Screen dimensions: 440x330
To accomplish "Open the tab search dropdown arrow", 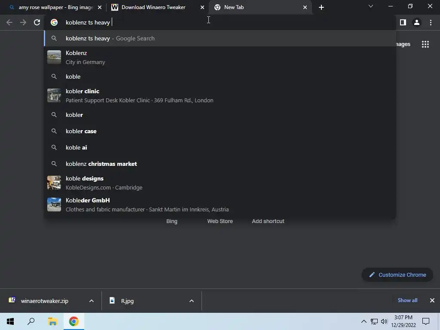I will (x=371, y=6).
